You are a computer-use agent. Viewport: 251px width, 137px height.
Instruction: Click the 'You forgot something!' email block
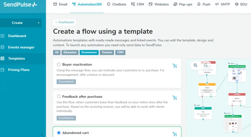[x=237, y=74]
